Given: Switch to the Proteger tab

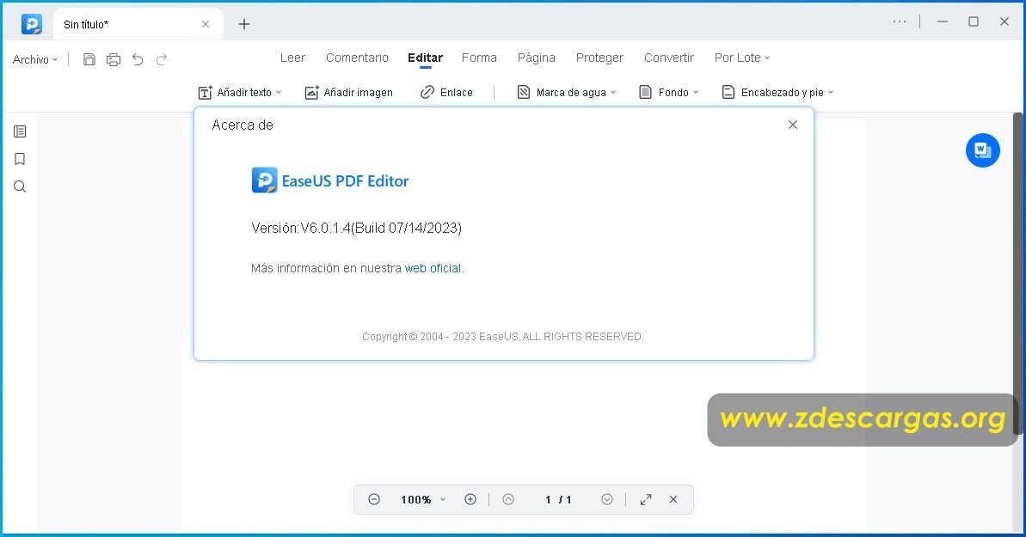Looking at the screenshot, I should point(599,58).
